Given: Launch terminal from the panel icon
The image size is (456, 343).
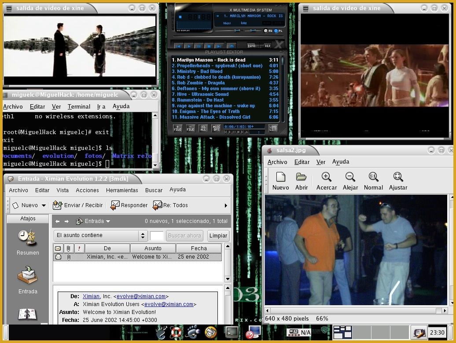Looking at the screenshot, I should 232,332.
